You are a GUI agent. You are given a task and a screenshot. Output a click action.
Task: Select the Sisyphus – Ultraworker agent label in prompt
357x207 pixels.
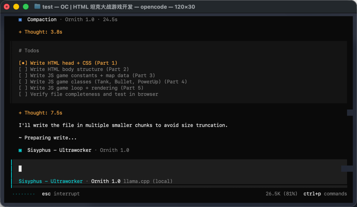coord(51,181)
